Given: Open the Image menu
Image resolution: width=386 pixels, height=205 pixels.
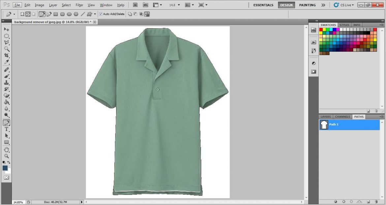Looking at the screenshot, I should pos(39,5).
